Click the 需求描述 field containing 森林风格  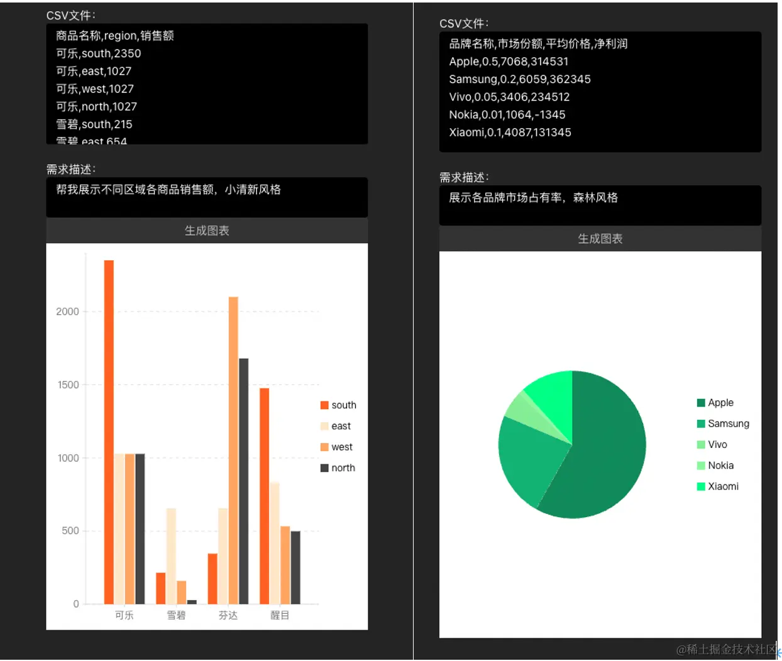(x=600, y=205)
